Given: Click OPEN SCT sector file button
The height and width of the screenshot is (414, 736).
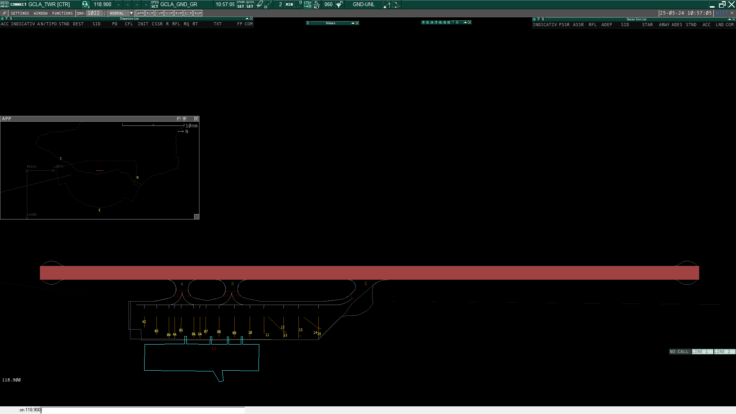Looking at the screenshot, I should pyautogui.click(x=155, y=4).
